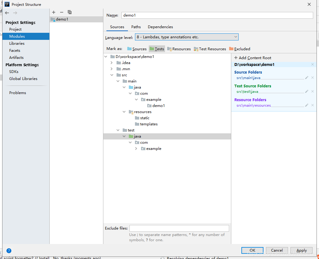The width and height of the screenshot is (319, 259).
Task: Click the Exclude files field
Action: (179, 228)
